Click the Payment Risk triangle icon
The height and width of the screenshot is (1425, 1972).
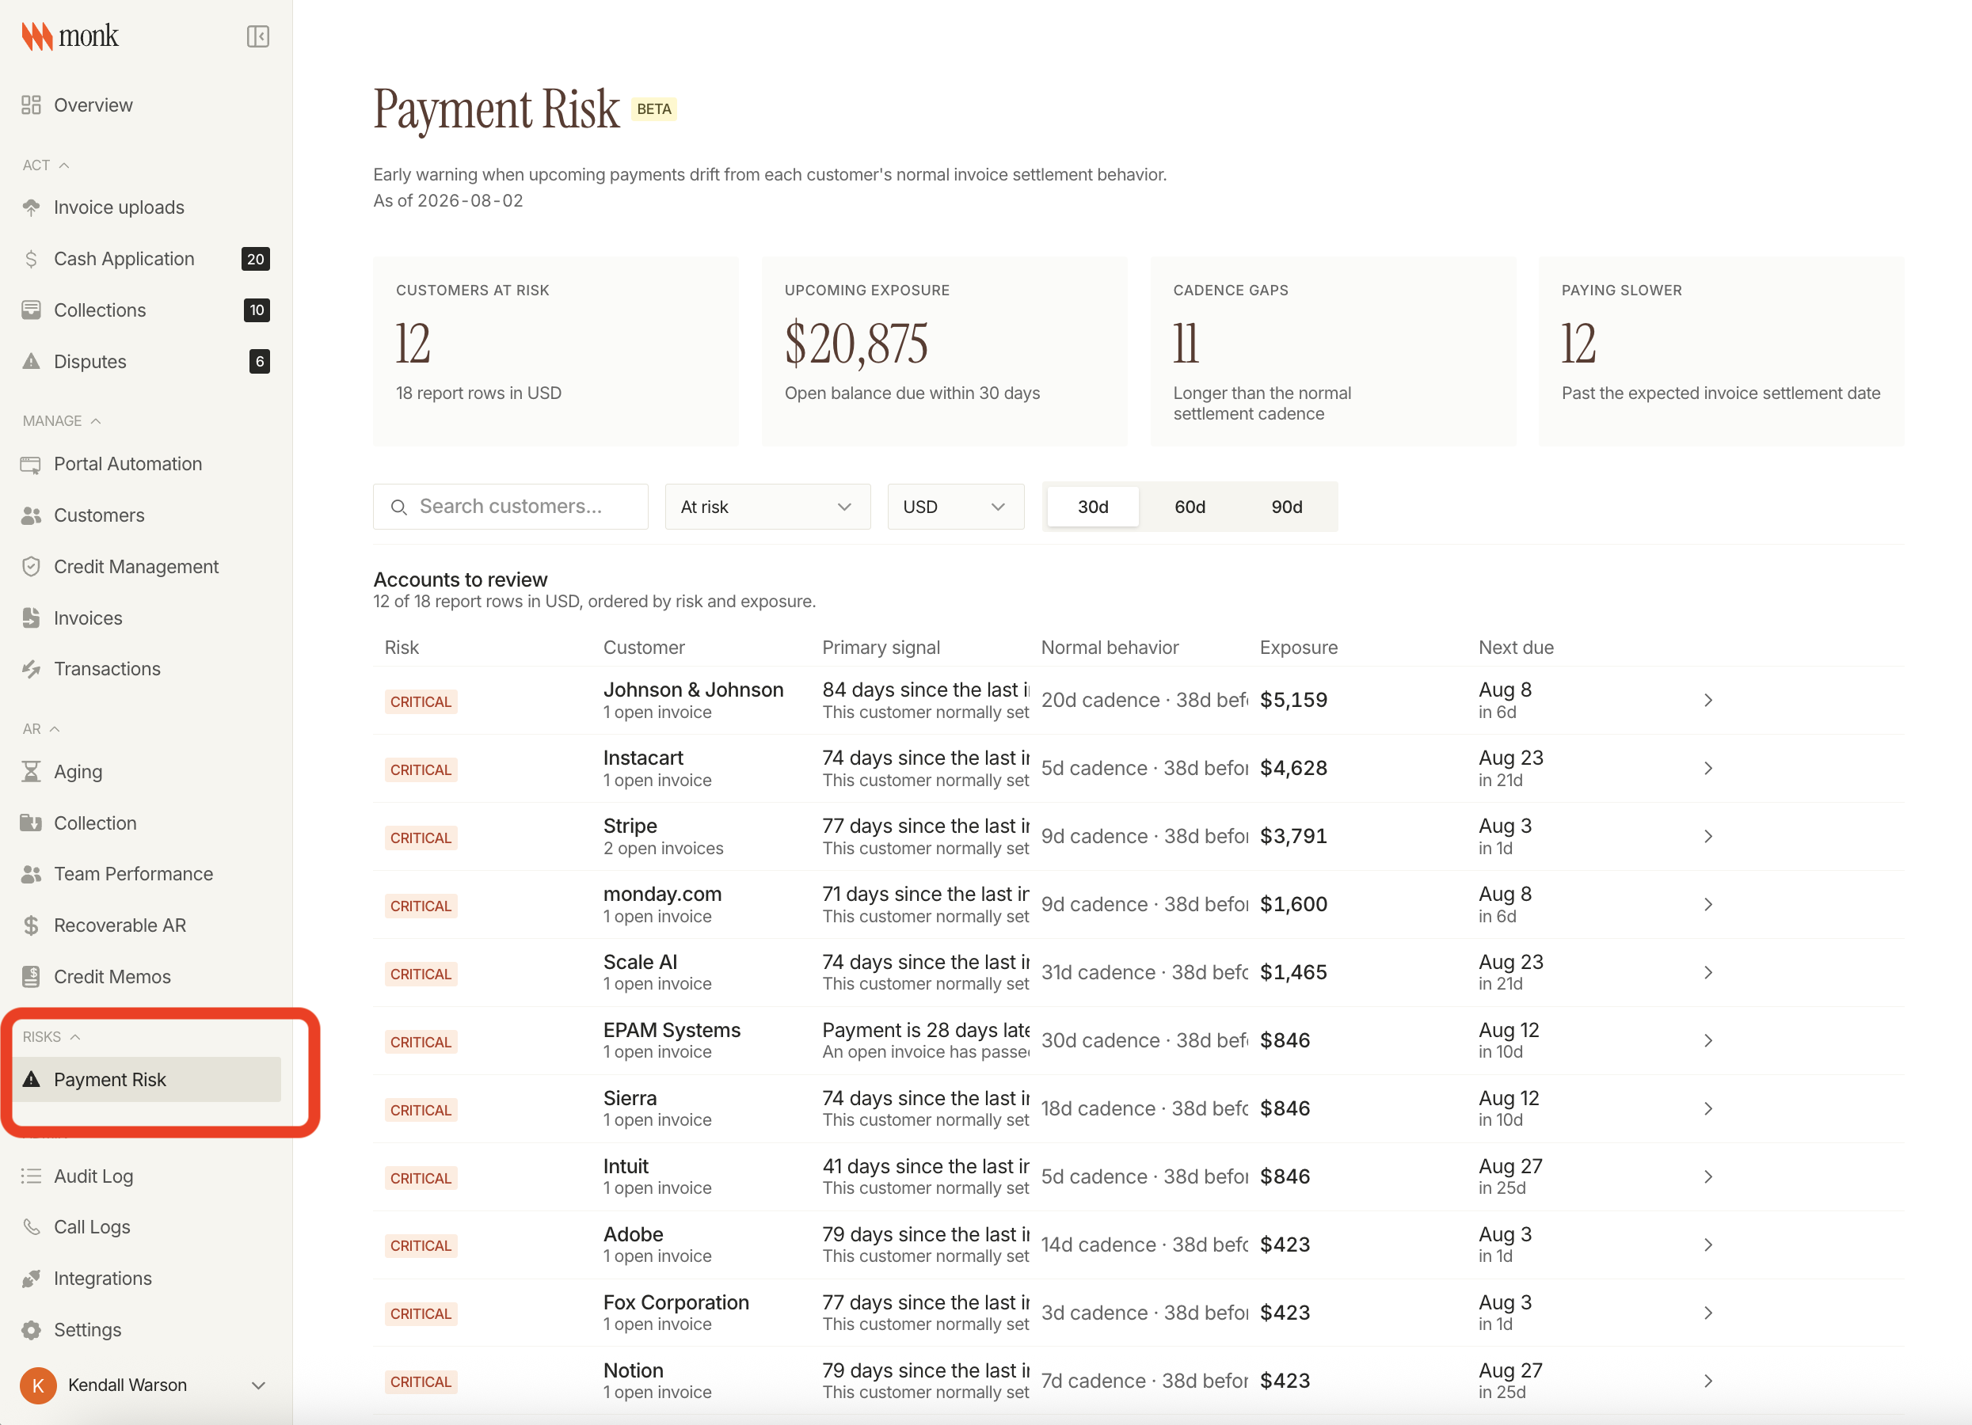(32, 1079)
